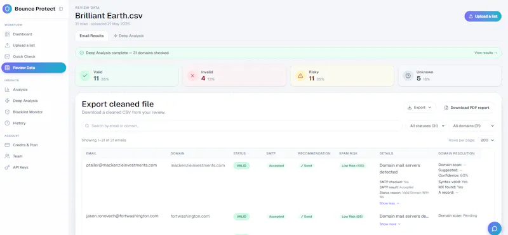Click the fortwashington.com domain cell
The width and height of the screenshot is (508, 235).
click(x=190, y=216)
